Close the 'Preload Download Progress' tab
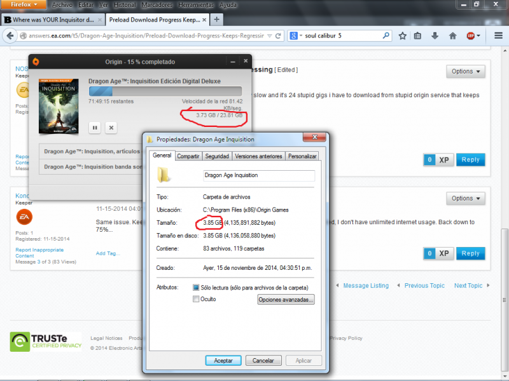The height and width of the screenshot is (381, 509). tap(204, 20)
